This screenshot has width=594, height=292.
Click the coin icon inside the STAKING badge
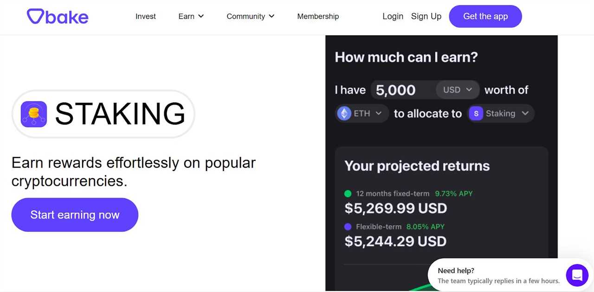[x=33, y=114]
